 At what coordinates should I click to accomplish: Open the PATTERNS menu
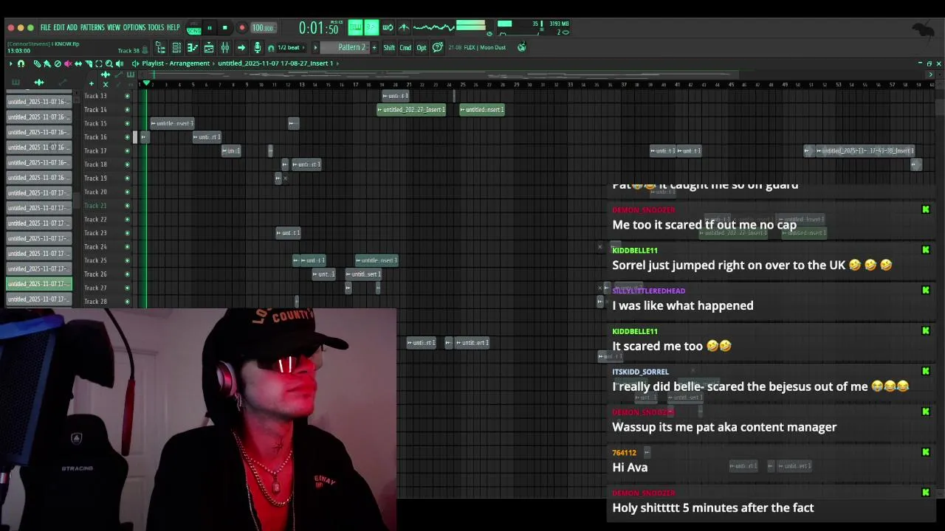(x=92, y=27)
